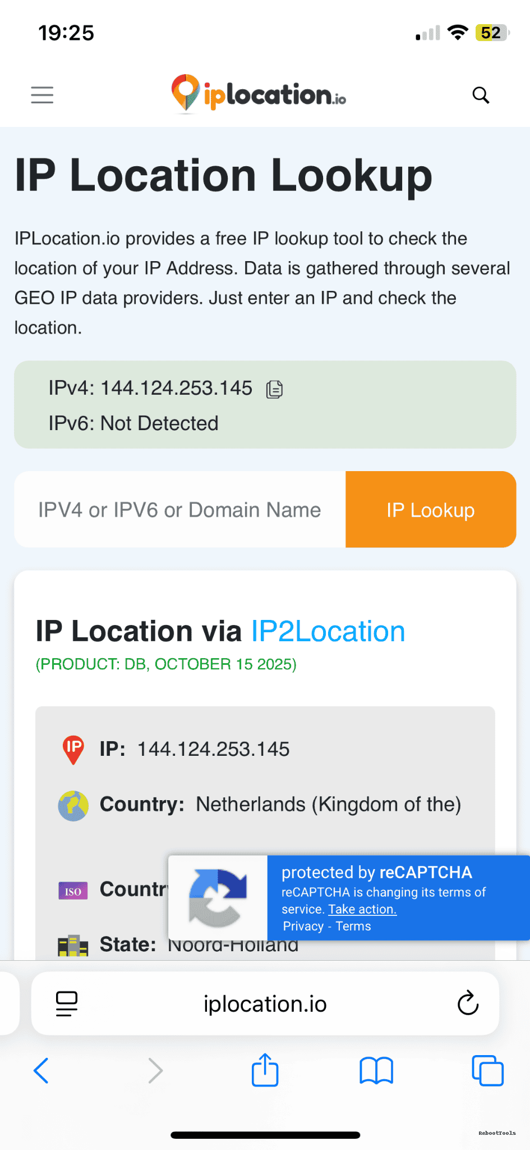Viewport: 530px width, 1150px height.
Task: Open the reCAPTCHA Terms link
Action: point(353,926)
